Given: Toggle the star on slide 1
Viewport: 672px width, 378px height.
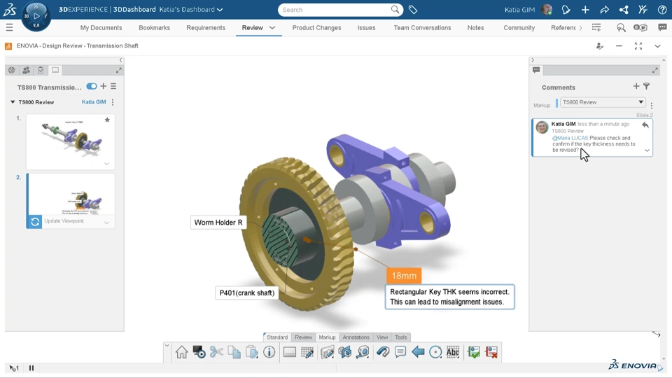Looking at the screenshot, I should pos(107,120).
